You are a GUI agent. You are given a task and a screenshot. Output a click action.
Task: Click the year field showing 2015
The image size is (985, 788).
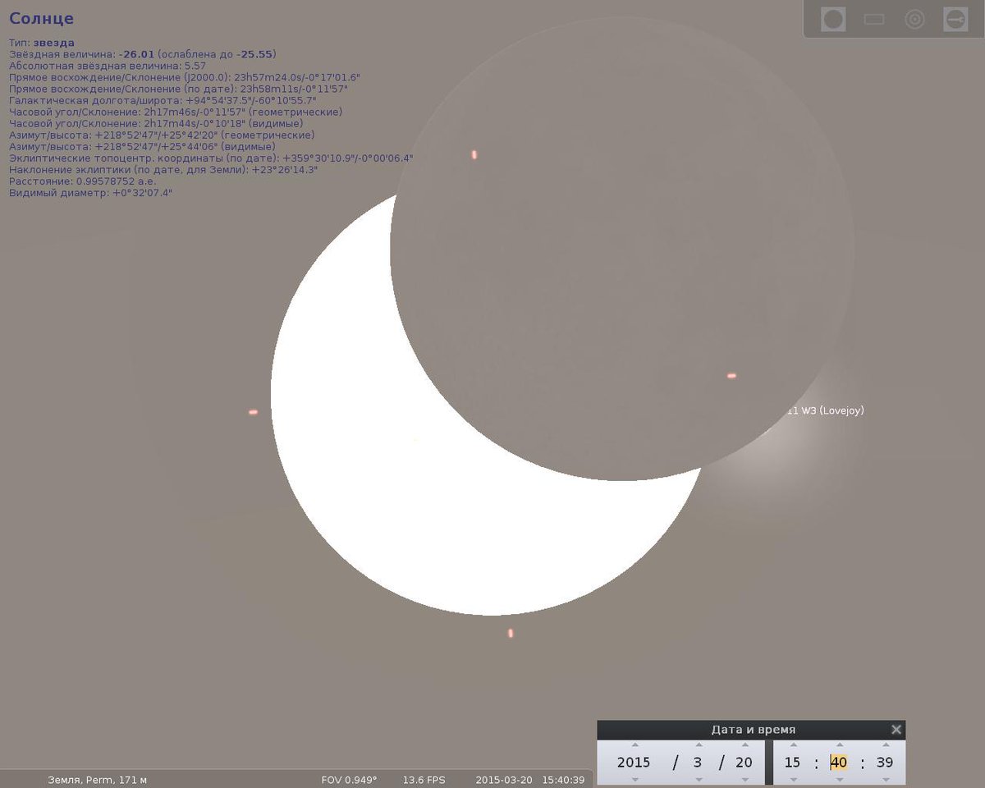click(634, 763)
